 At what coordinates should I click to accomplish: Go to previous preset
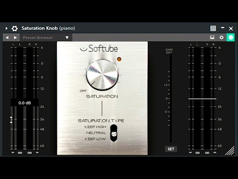pyautogui.click(x=7, y=38)
